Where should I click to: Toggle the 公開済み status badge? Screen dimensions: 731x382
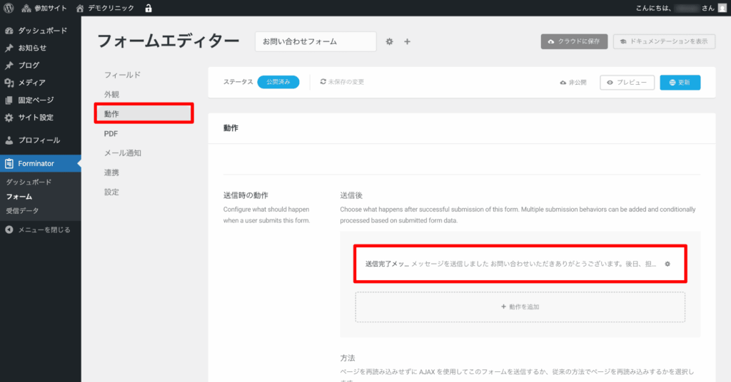278,82
